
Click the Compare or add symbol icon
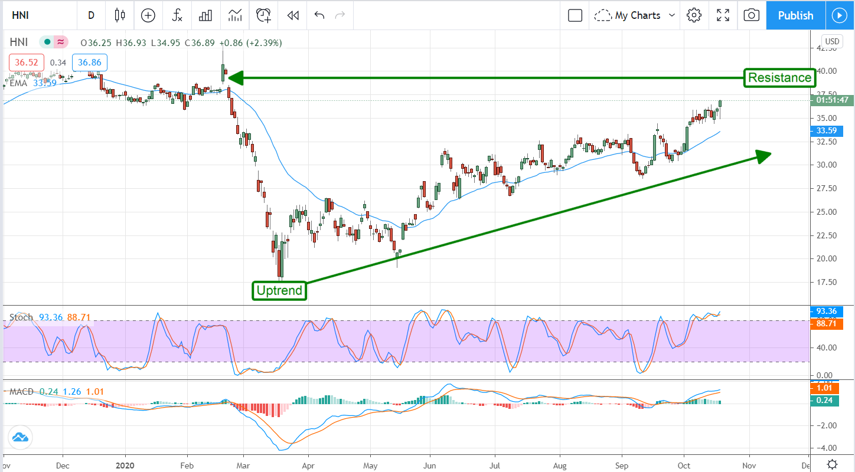[x=148, y=15]
